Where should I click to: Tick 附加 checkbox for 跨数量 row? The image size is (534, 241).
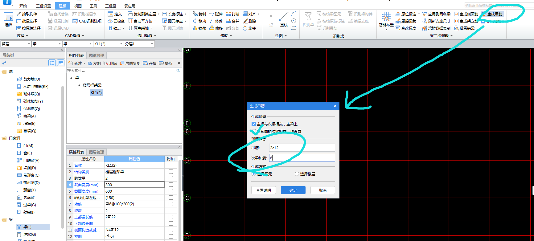tap(171, 178)
